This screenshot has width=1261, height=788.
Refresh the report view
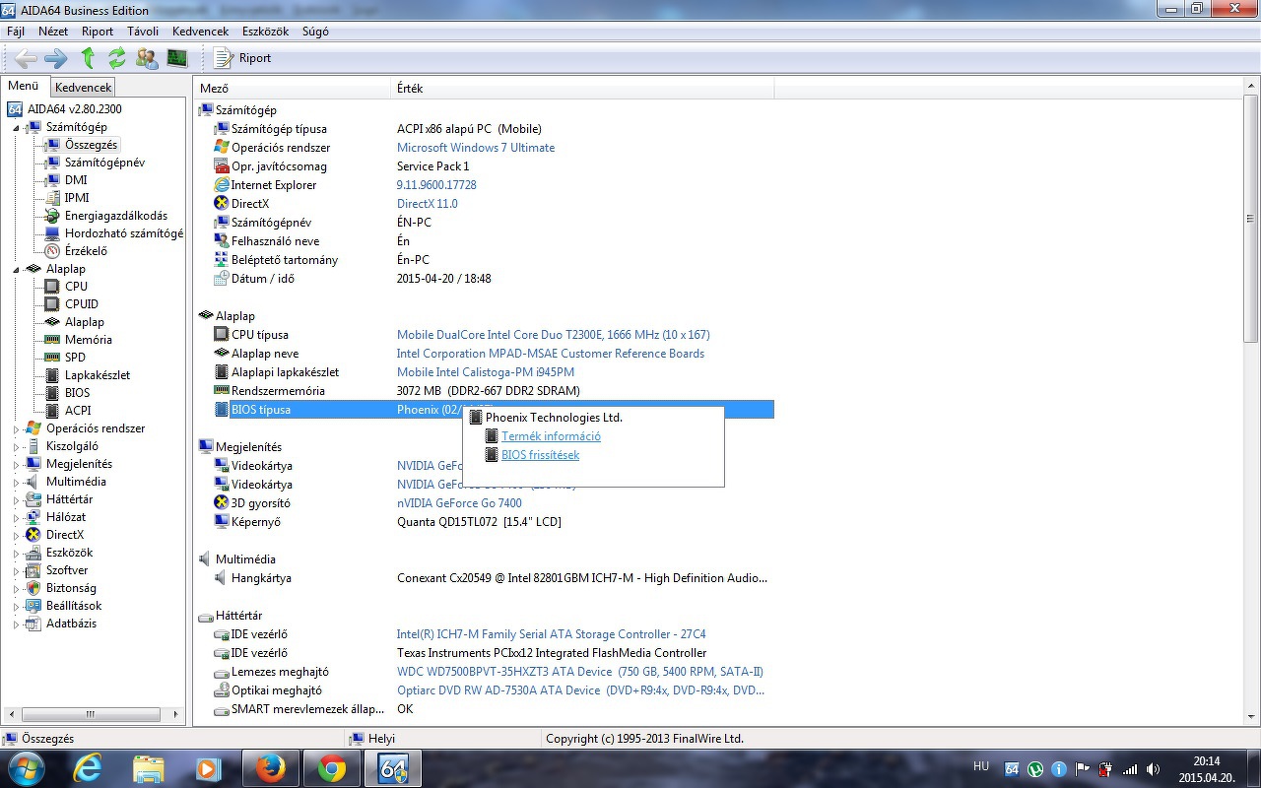coord(117,58)
